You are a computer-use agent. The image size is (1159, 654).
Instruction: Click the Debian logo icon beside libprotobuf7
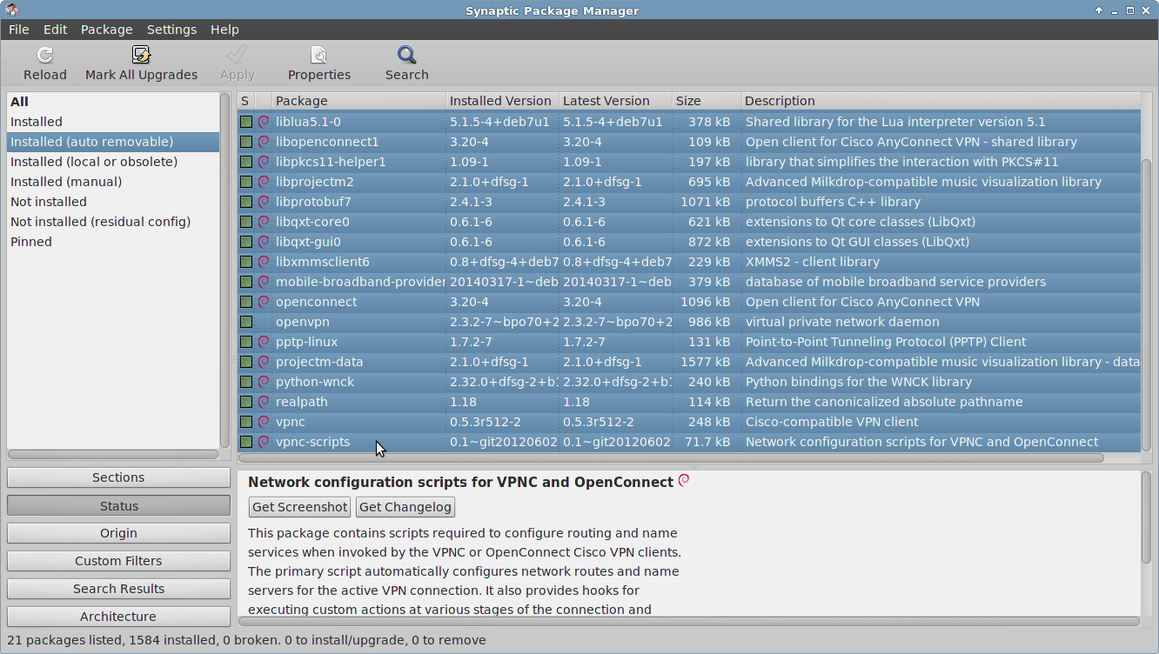[264, 202]
